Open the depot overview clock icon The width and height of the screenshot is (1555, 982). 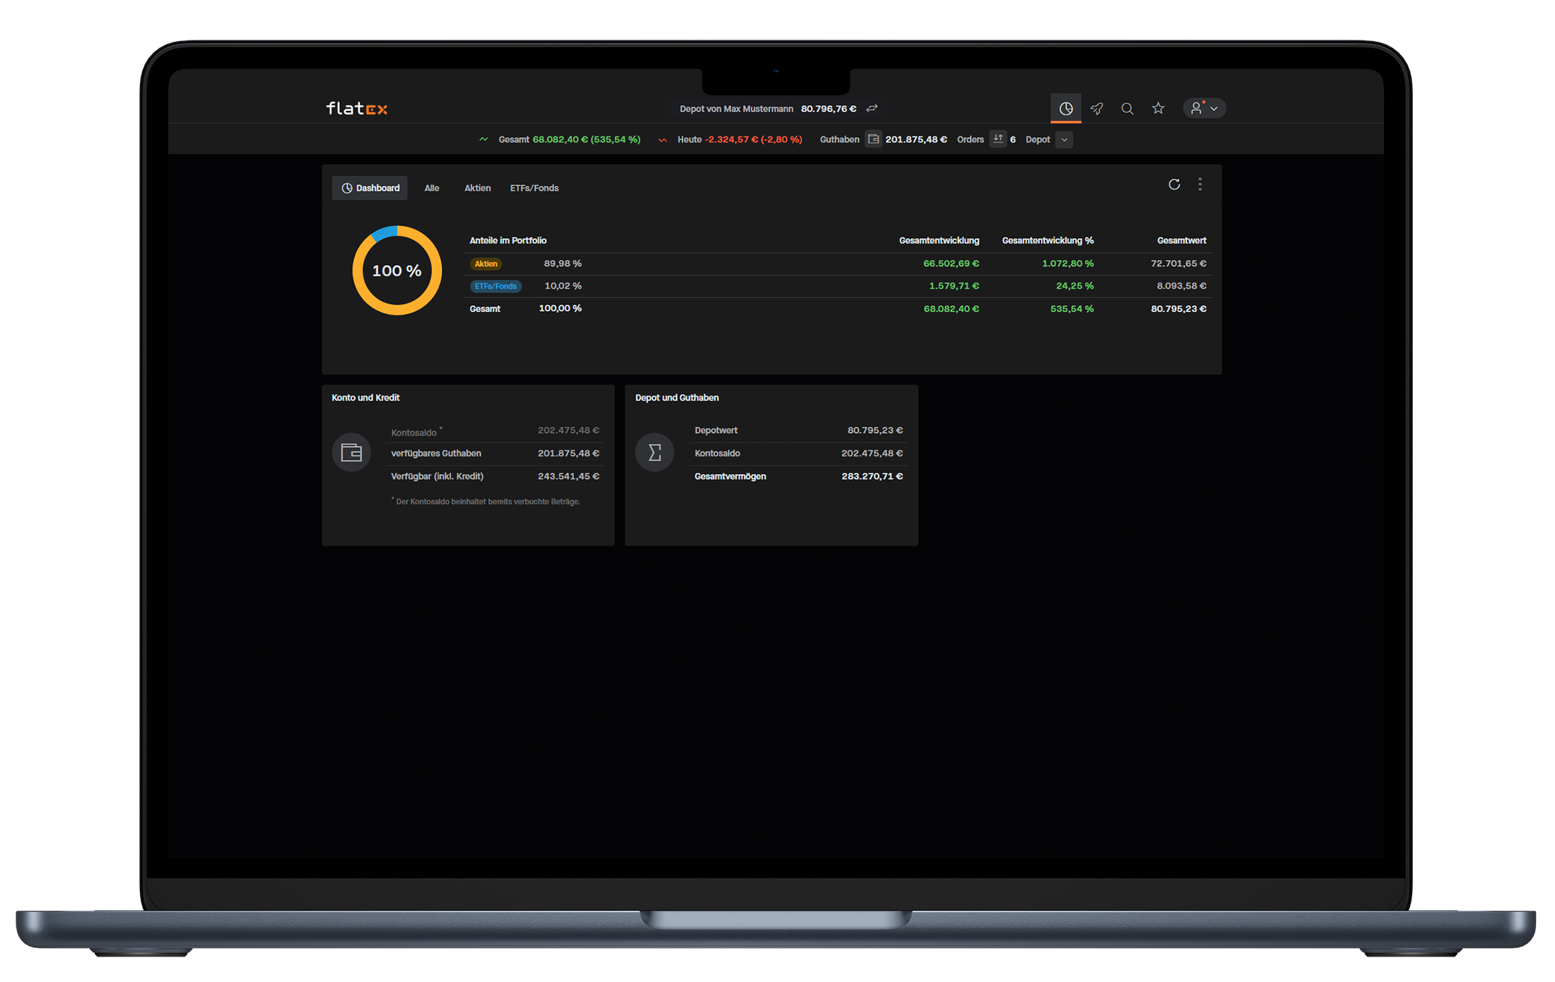click(1066, 108)
